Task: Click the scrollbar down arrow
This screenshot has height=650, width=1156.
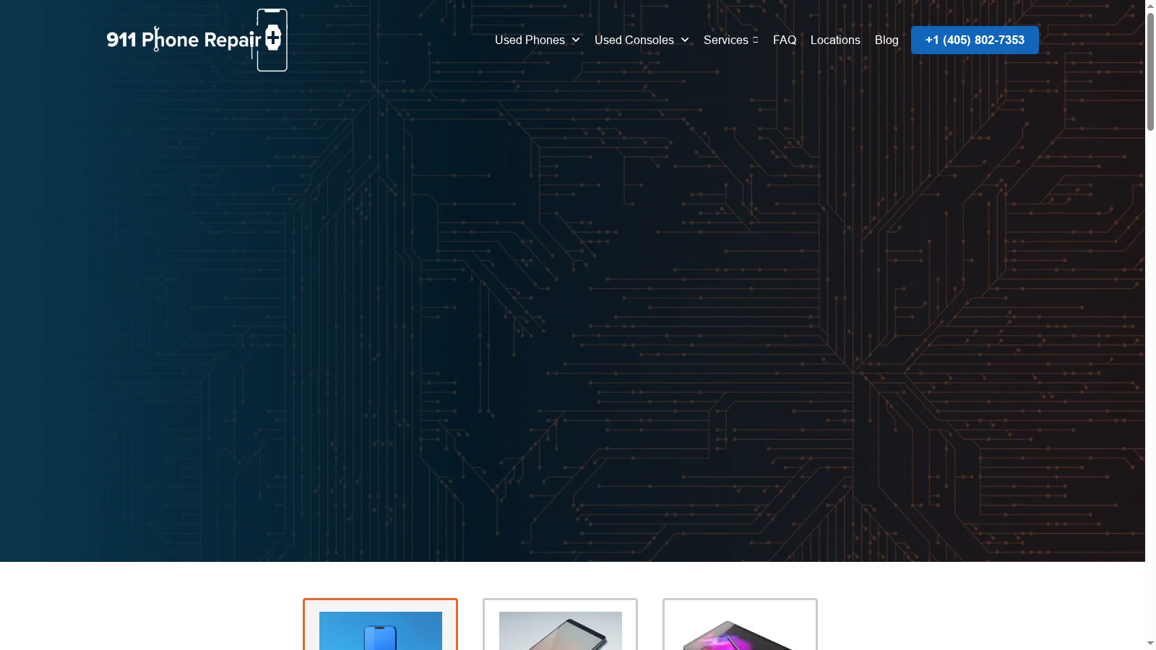Action: (x=1150, y=643)
